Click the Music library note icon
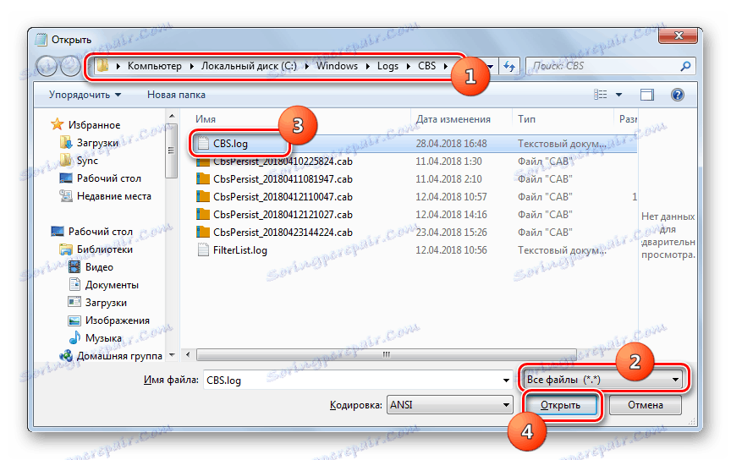The image size is (731, 460). pos(74,338)
